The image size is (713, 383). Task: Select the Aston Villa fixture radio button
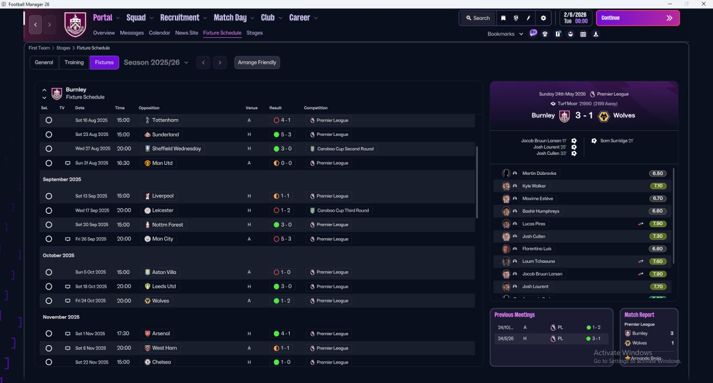tap(48, 272)
